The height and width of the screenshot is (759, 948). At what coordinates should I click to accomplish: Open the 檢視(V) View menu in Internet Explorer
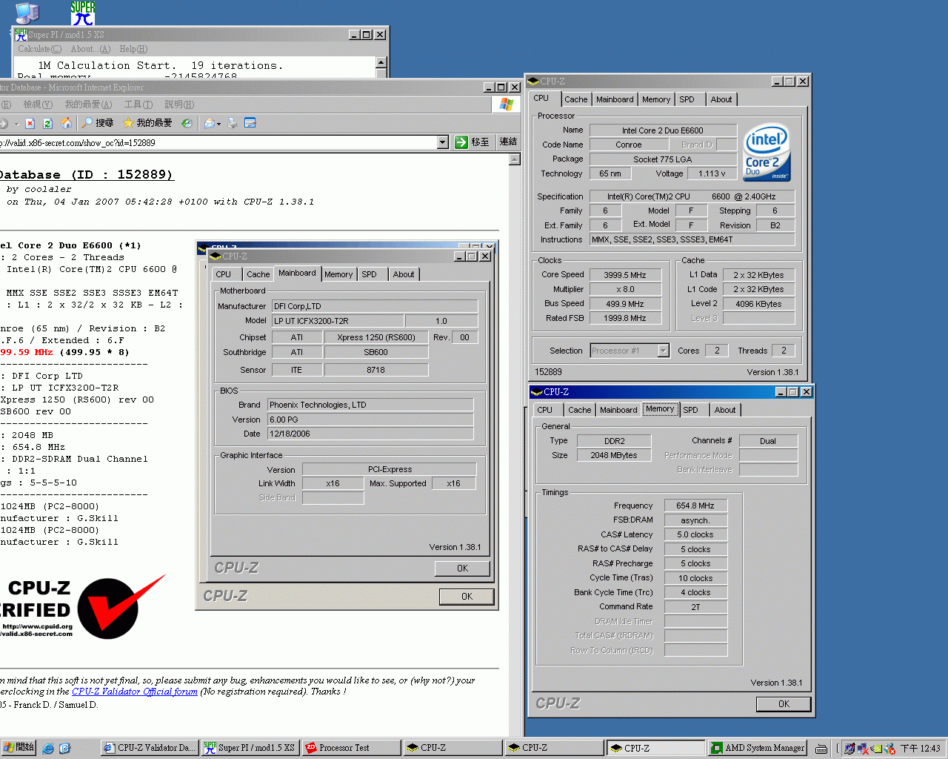38,105
